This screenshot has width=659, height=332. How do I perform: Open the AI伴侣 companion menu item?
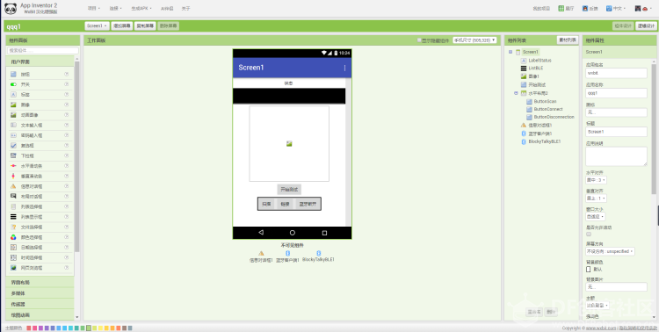(167, 9)
